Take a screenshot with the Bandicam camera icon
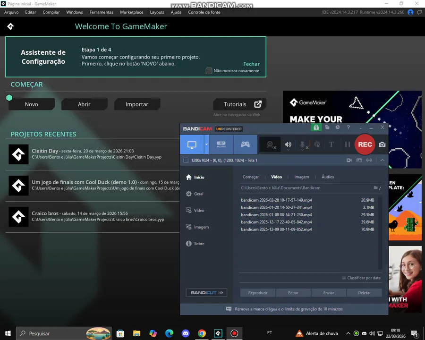 point(382,144)
